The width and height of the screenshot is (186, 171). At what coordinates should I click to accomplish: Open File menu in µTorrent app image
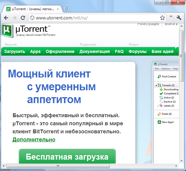point(157,68)
